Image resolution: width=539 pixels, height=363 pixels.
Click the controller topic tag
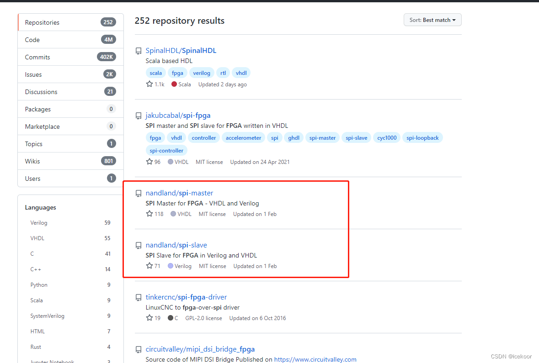(x=204, y=138)
